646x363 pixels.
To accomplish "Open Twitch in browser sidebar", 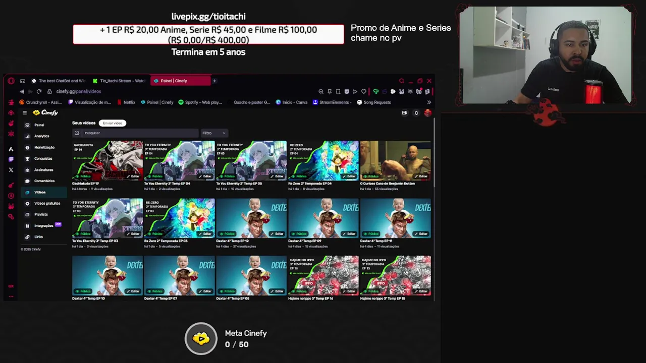I will (x=11, y=159).
